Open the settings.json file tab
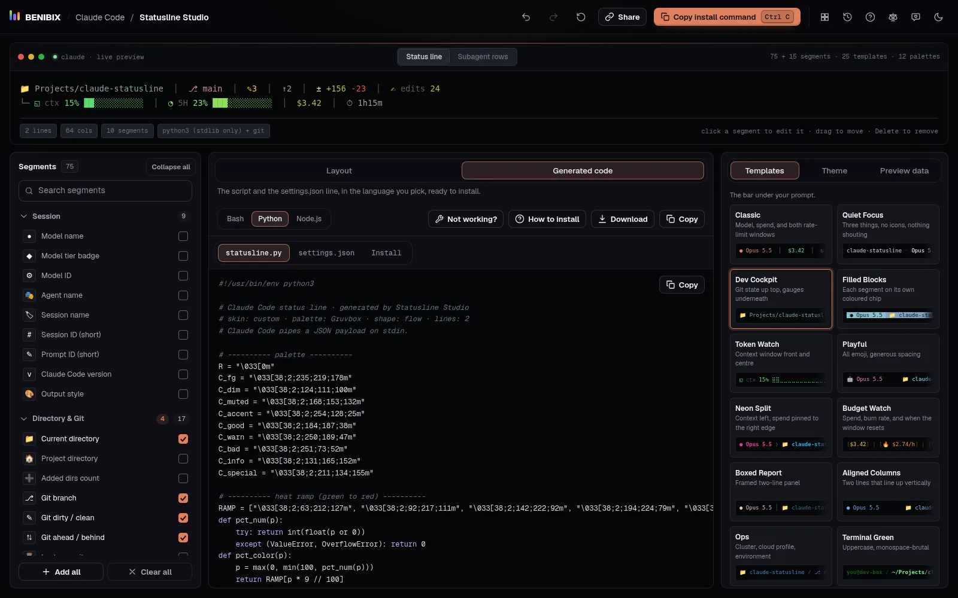Viewport: 958px width, 598px height. click(x=326, y=253)
